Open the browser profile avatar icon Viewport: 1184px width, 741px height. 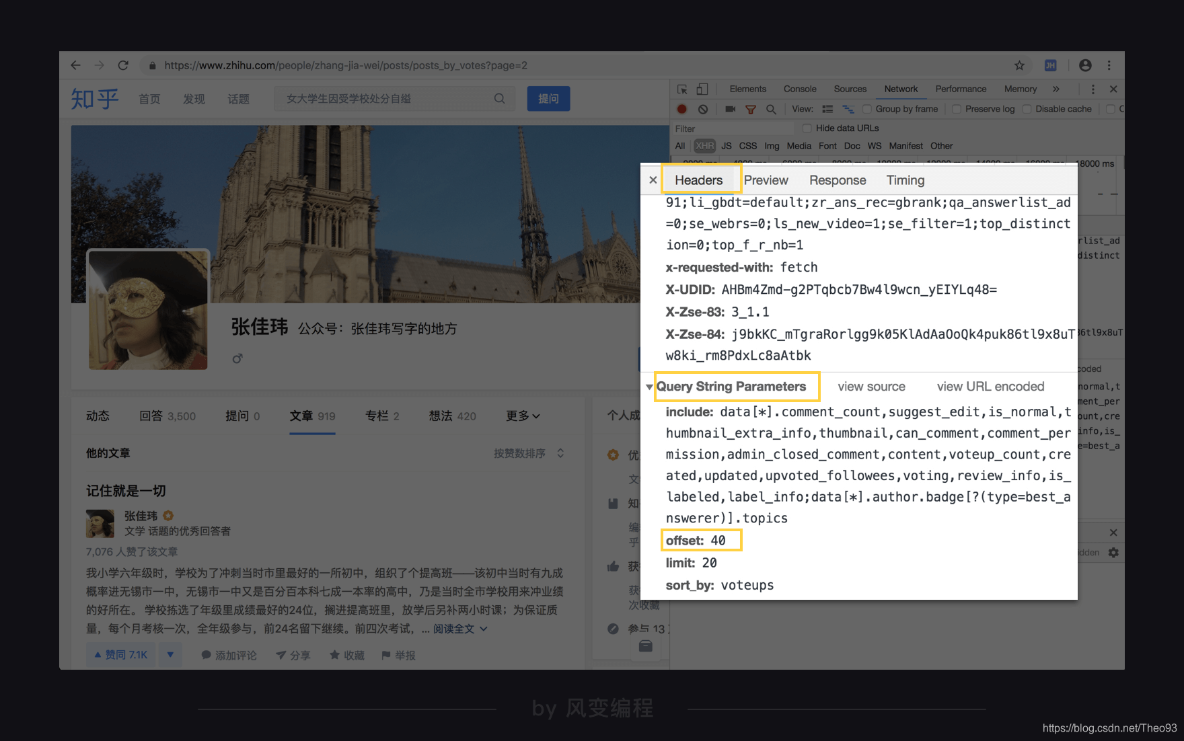(x=1085, y=65)
